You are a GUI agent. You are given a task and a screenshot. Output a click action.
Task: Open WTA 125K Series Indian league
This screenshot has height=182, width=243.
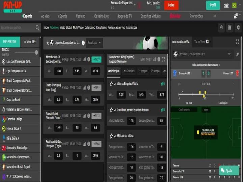20,176
